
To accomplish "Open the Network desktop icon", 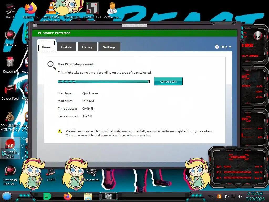I will point(10,38).
